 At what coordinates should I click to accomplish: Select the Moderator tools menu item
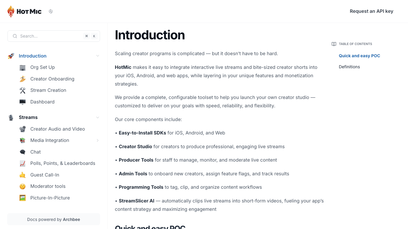point(48,186)
